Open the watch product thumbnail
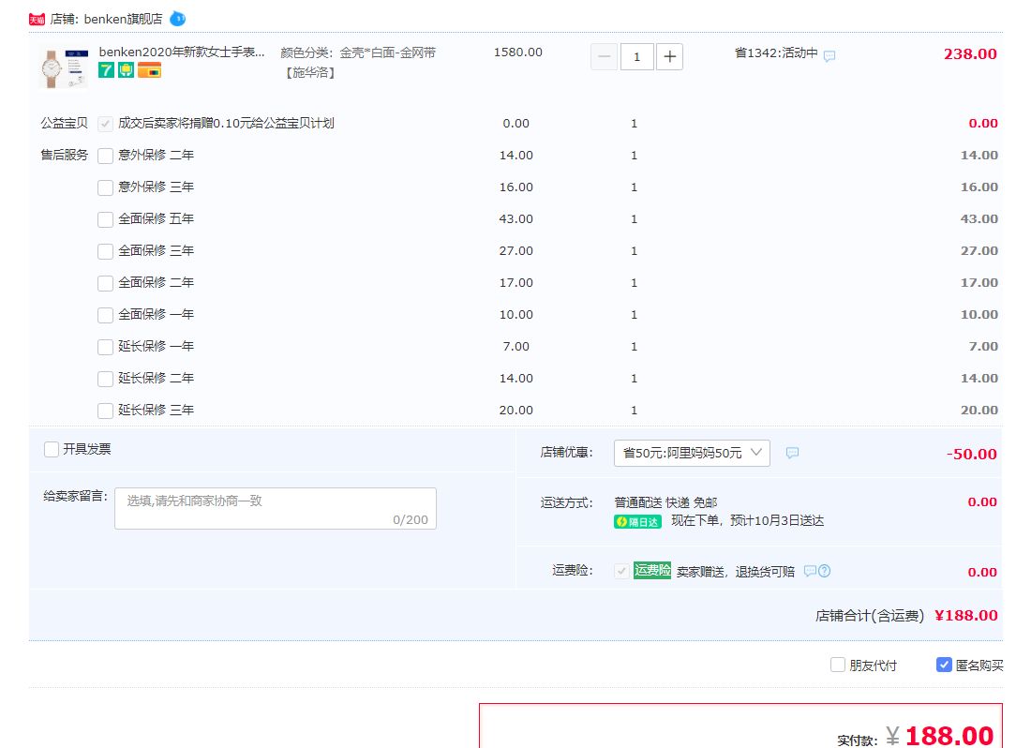Image resolution: width=1031 pixels, height=748 pixels. pyautogui.click(x=64, y=67)
